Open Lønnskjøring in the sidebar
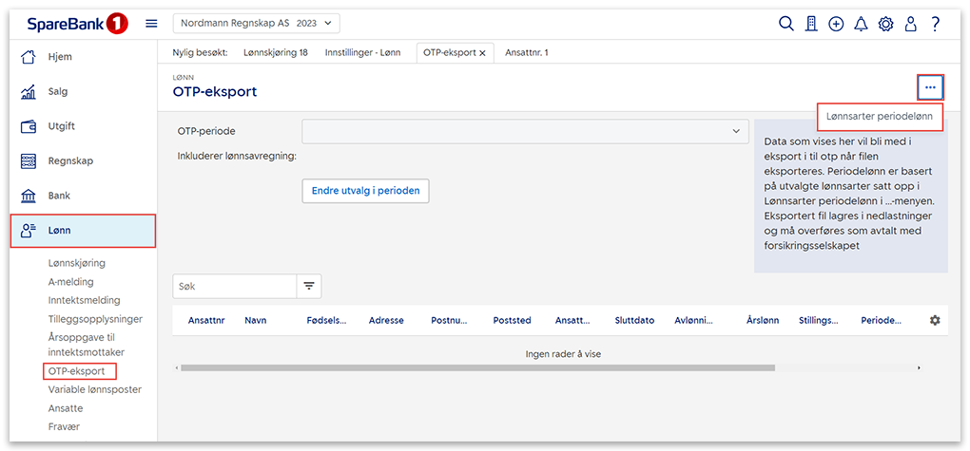This screenshot has height=451, width=970. click(77, 263)
